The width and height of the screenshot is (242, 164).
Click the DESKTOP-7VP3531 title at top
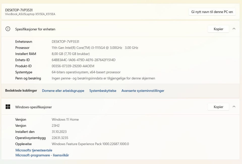tap(19, 10)
